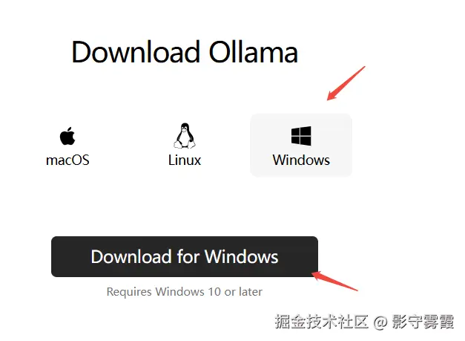
Task: Click the 影守雾霞 author watermark
Action: [423, 322]
